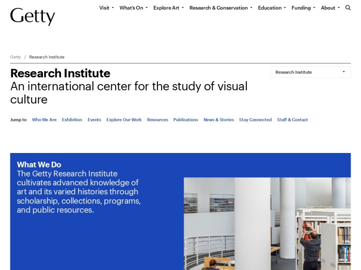Click the What We Do heading

[39, 164]
